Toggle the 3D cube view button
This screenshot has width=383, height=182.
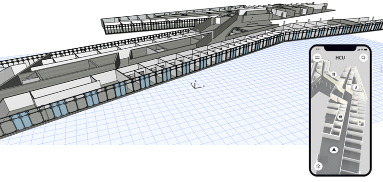click(318, 166)
